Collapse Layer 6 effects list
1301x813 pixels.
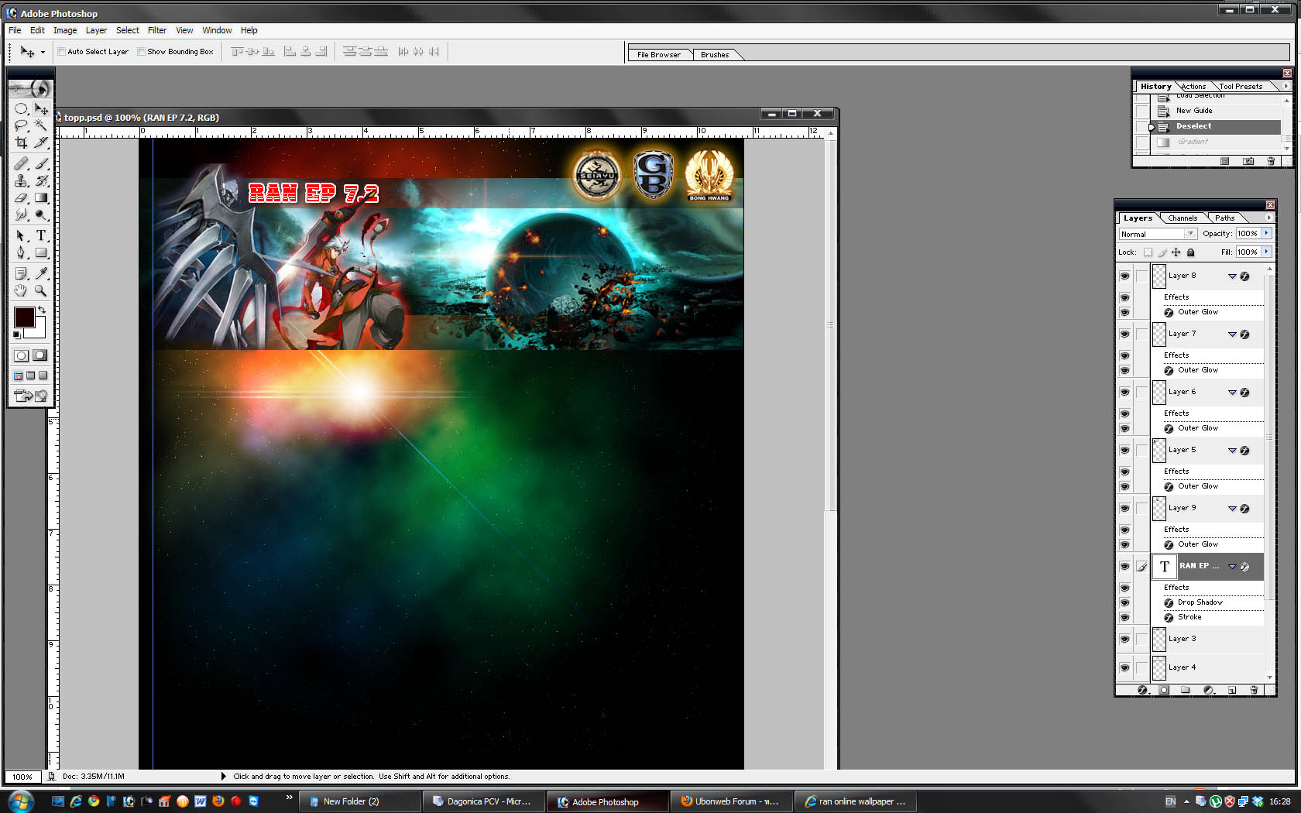point(1232,393)
